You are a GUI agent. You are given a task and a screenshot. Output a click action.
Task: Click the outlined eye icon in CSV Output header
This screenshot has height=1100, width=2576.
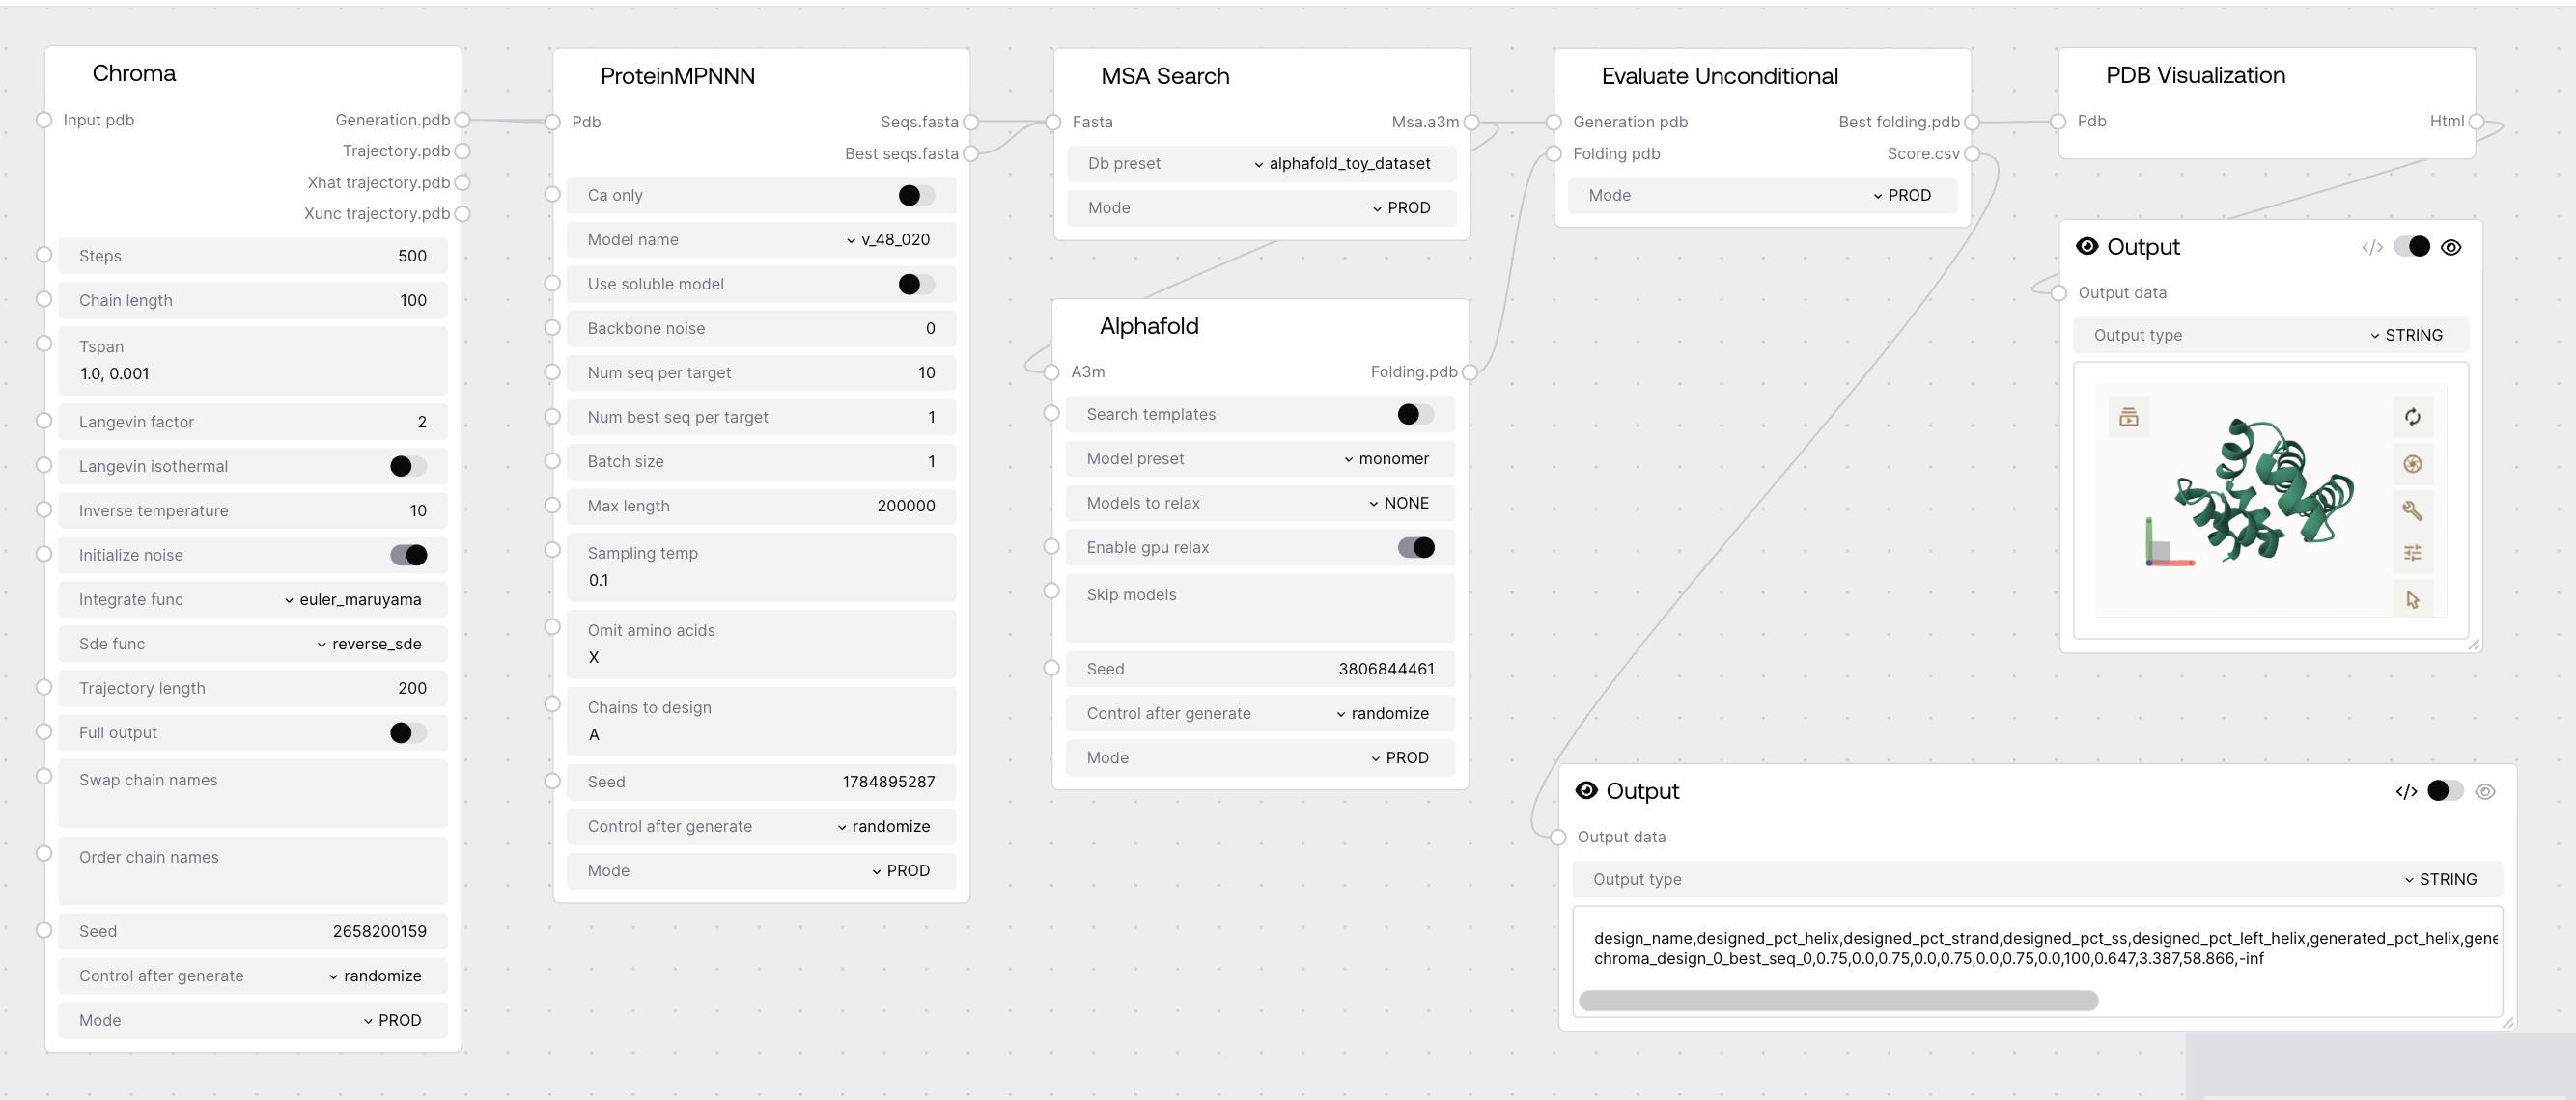pos(2485,791)
